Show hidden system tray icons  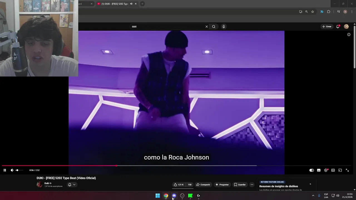pos(313,196)
